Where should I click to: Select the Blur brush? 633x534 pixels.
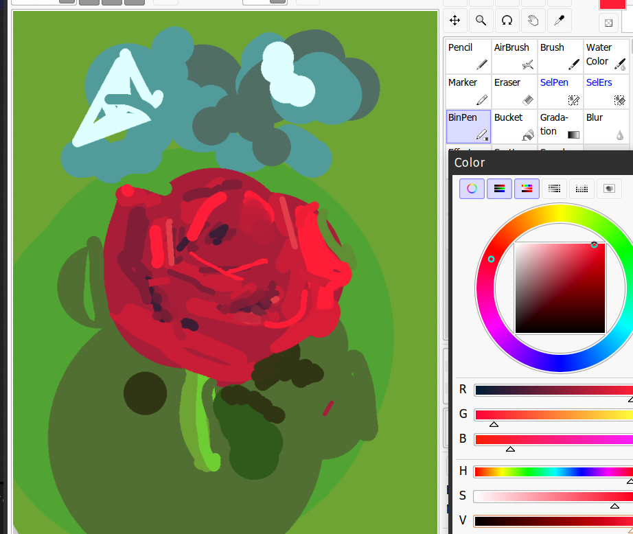pos(606,126)
